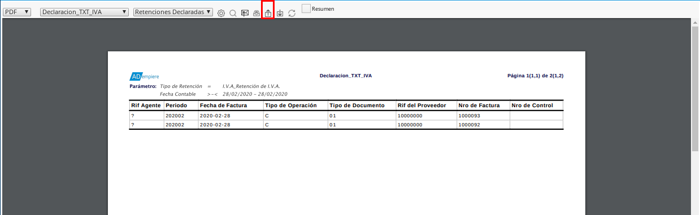Open the PDF output format dropdown

(x=17, y=12)
